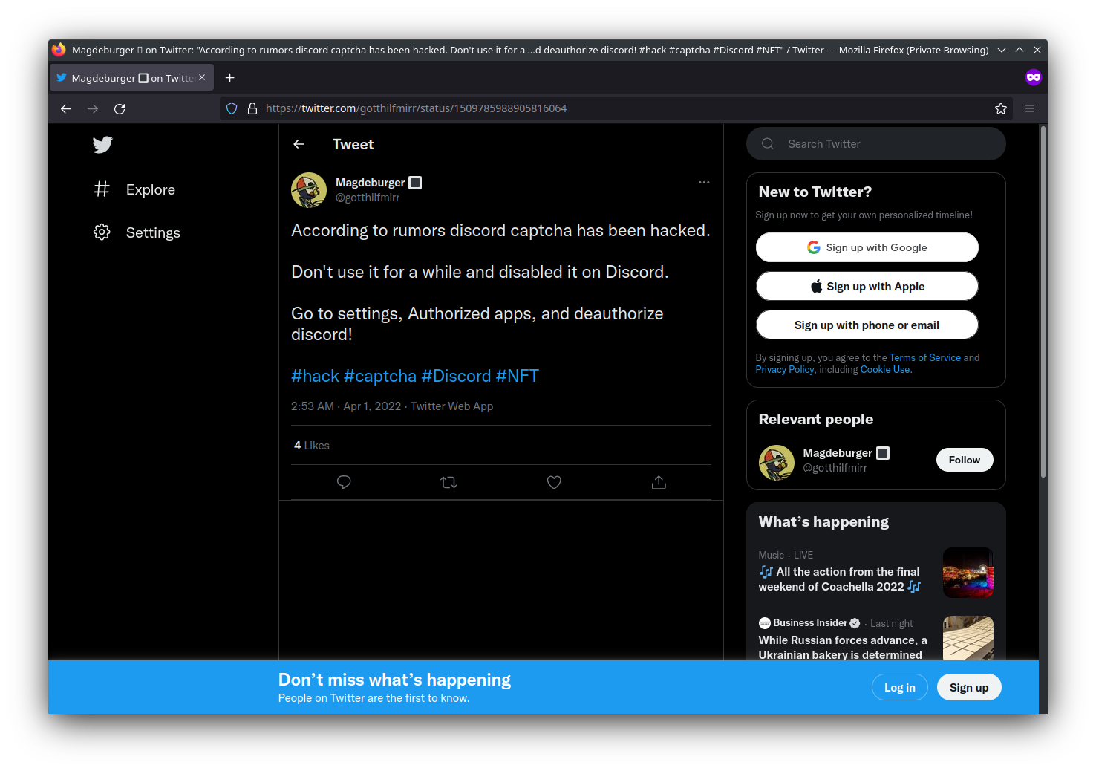Open Magdeburger's avatar in Relevant people
This screenshot has width=1096, height=771.
(x=777, y=463)
